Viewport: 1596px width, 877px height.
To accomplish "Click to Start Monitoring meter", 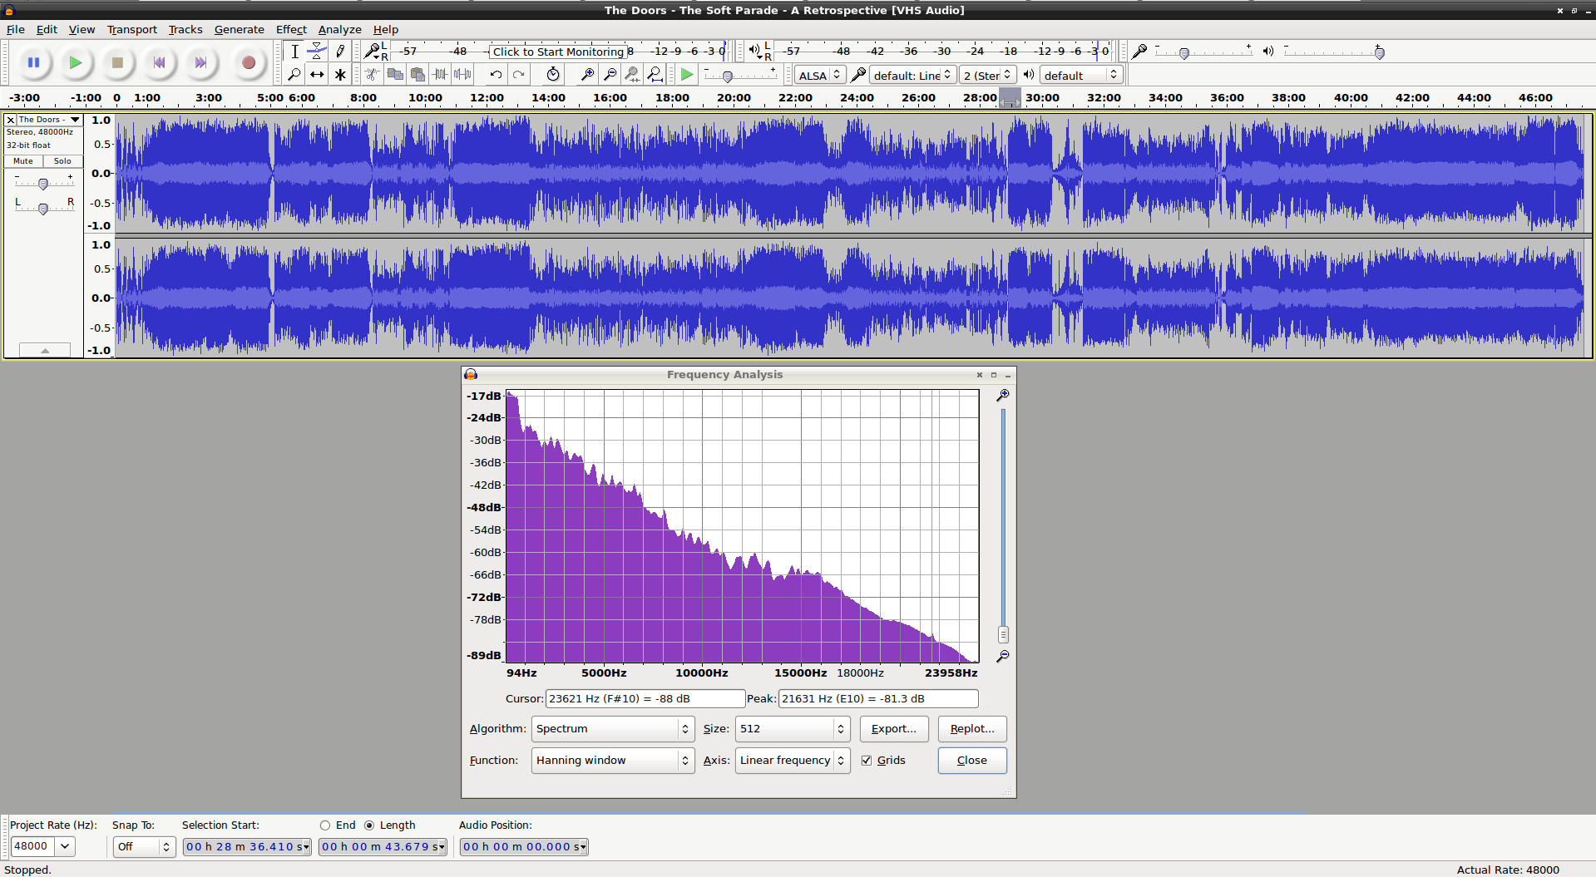I will click(558, 52).
